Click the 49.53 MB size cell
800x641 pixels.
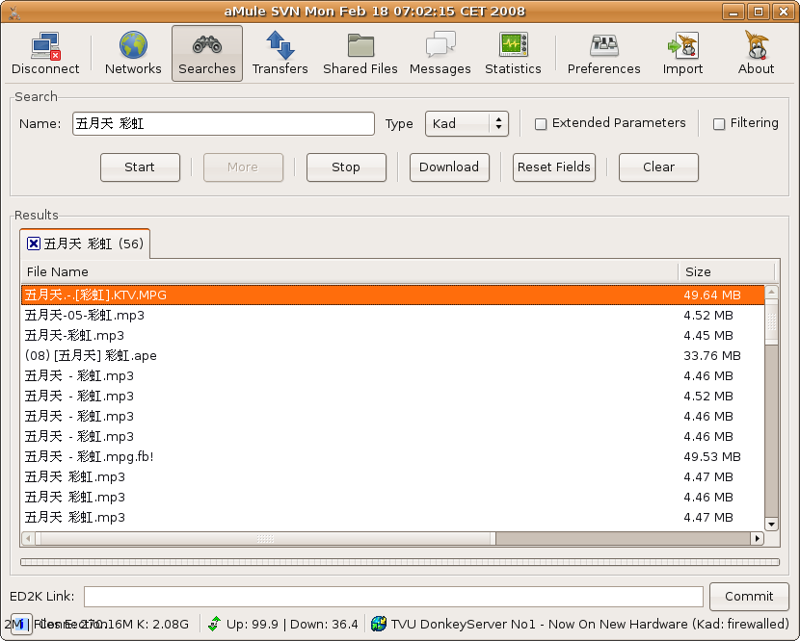(x=711, y=456)
